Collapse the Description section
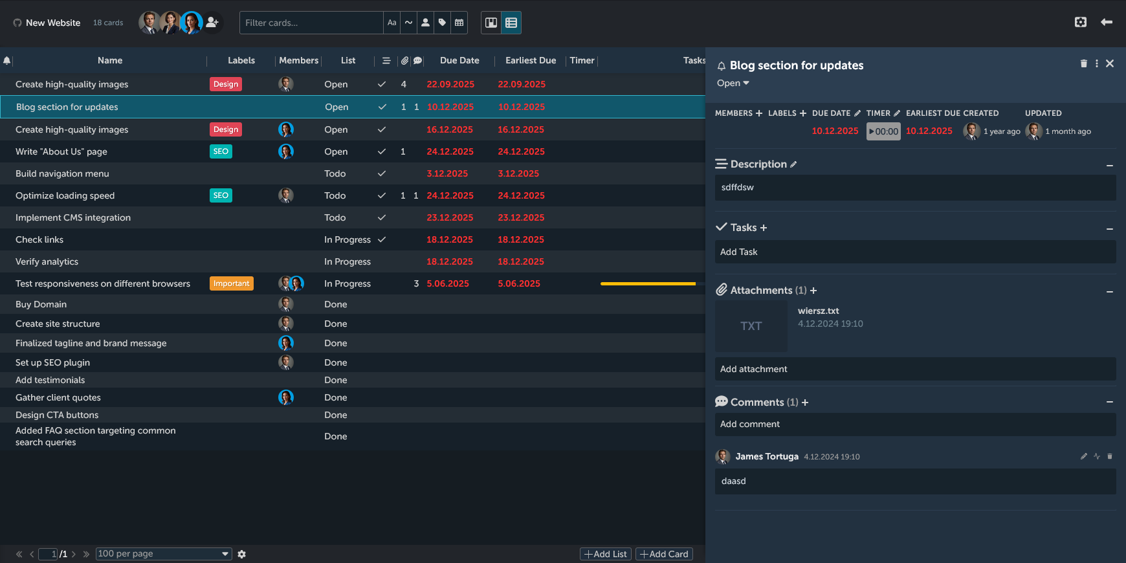 pos(1110,166)
